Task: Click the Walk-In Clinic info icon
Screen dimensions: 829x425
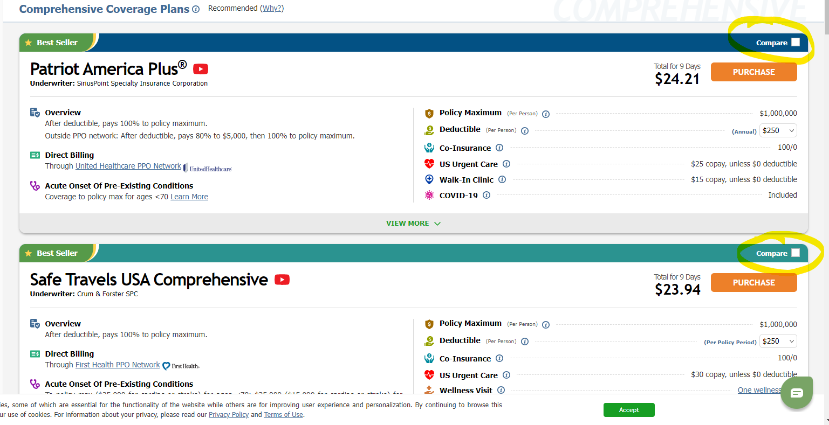Action: pyautogui.click(x=502, y=179)
